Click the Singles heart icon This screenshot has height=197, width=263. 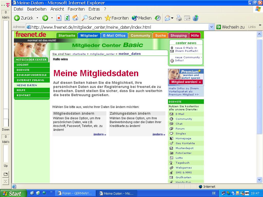point(171,133)
